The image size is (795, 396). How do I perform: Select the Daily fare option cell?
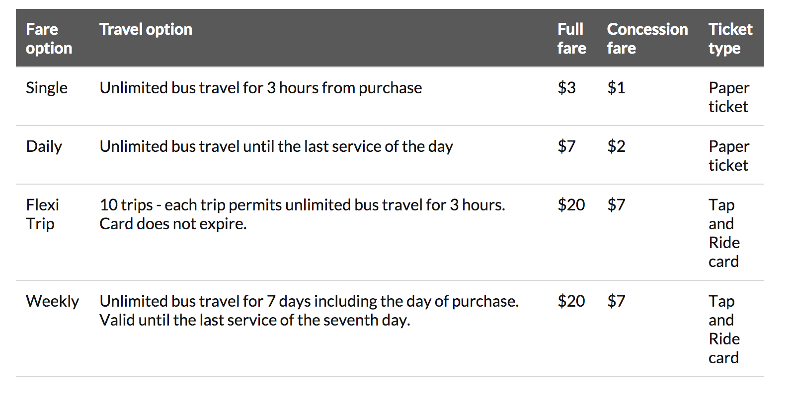[x=44, y=146]
